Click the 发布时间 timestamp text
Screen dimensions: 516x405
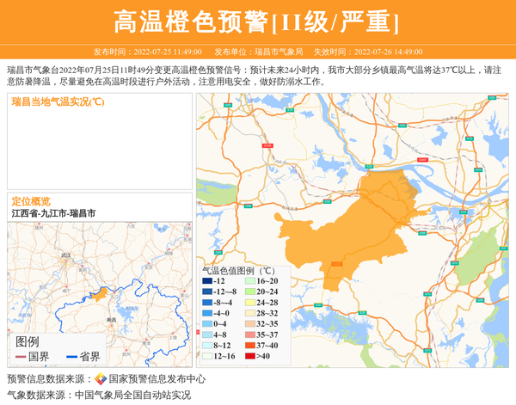(x=147, y=52)
